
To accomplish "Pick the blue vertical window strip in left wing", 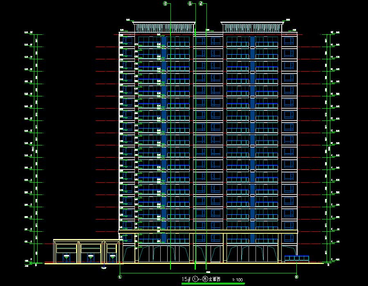I will 164,139.
